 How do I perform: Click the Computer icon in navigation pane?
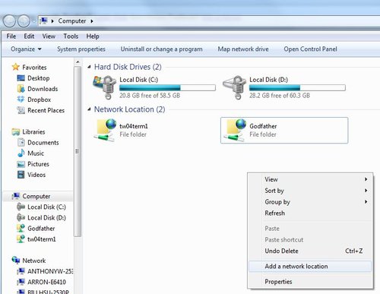click(16, 196)
